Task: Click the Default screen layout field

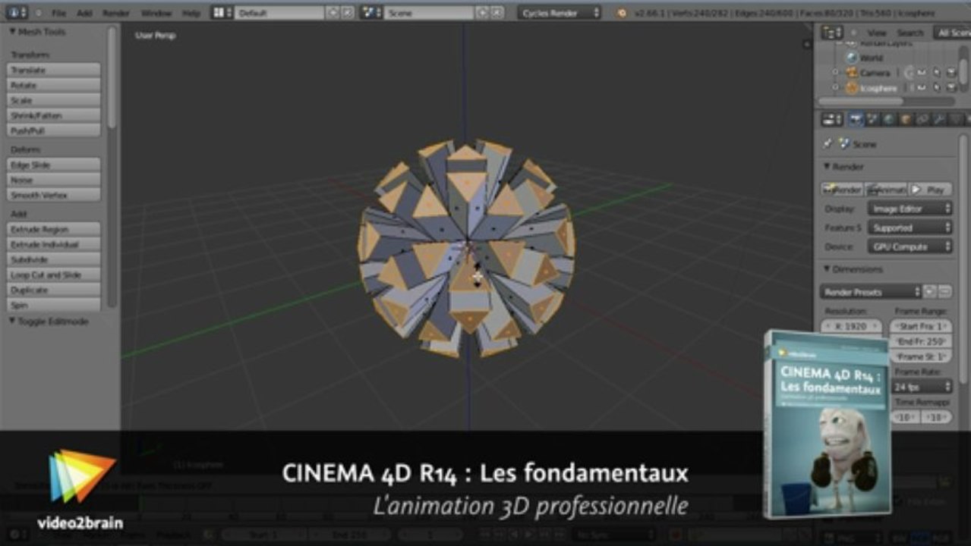Action: pos(279,13)
